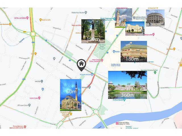
Task: Click the Boska shopping bag icon
Action: tap(114, 52)
